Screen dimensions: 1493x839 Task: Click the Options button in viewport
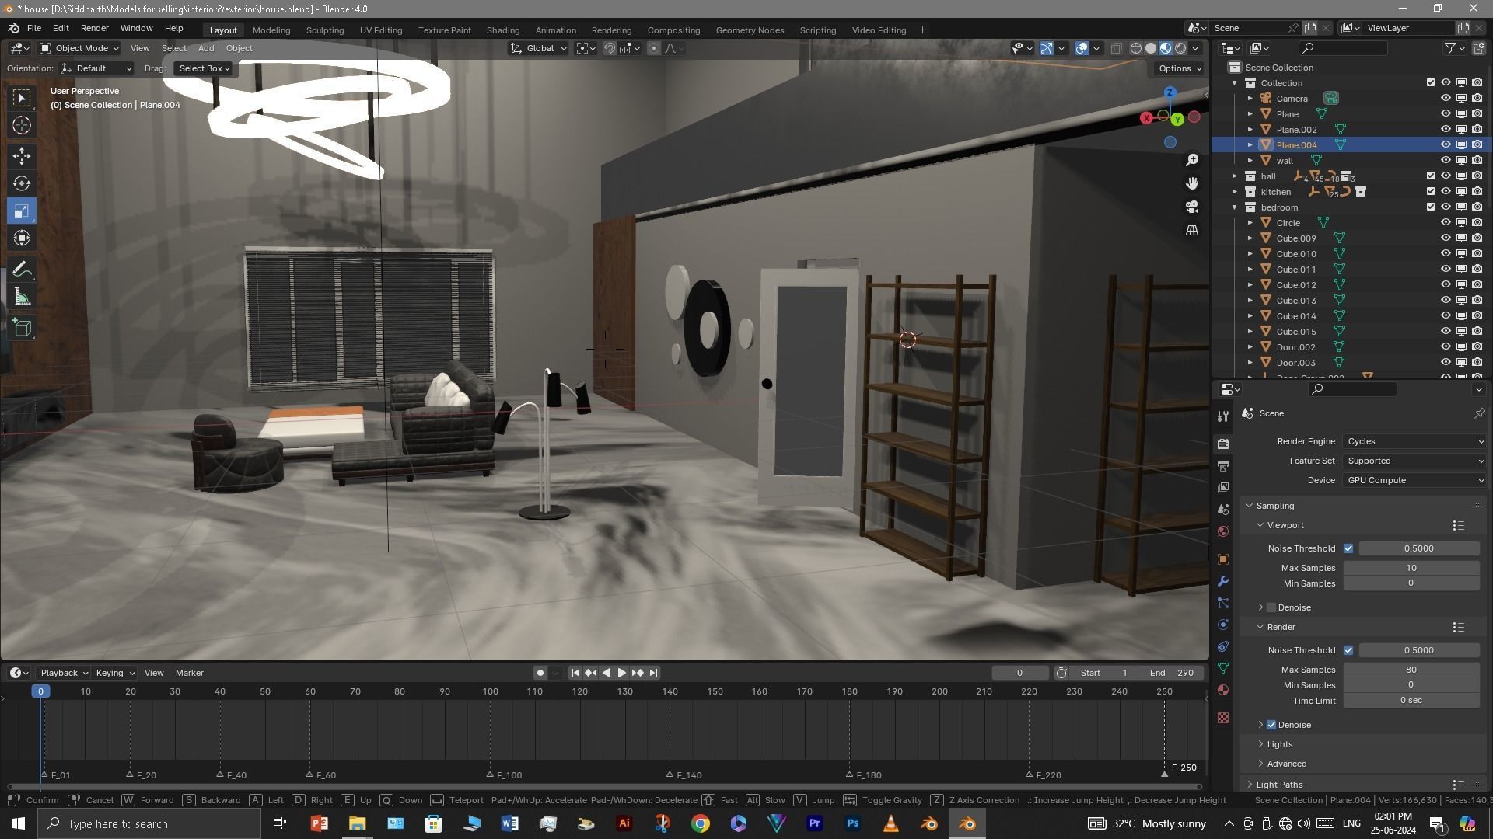(x=1180, y=68)
